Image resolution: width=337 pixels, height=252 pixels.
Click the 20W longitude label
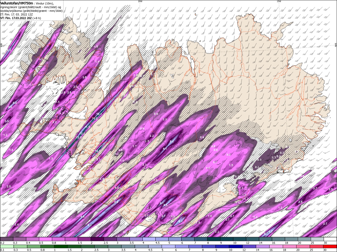pyautogui.click(x=140, y=1)
